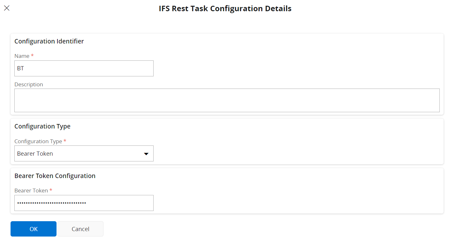Click the Bearer Token Configuration section header
The width and height of the screenshot is (449, 249).
[x=55, y=176]
